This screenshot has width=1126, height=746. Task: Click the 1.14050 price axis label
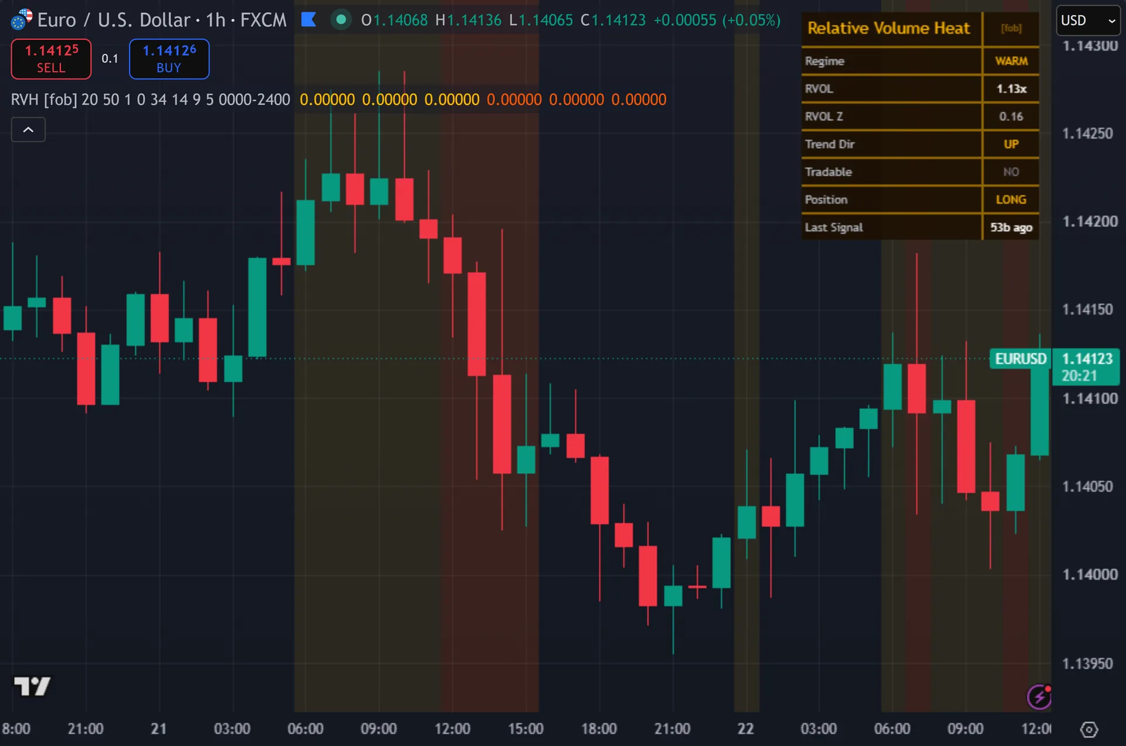pyautogui.click(x=1087, y=487)
